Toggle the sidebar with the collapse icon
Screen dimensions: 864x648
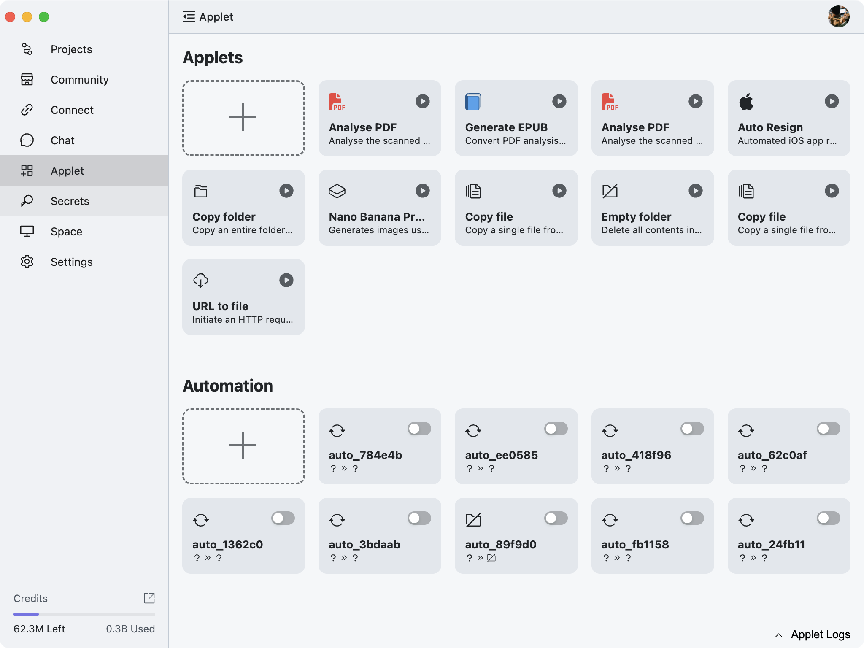[189, 16]
